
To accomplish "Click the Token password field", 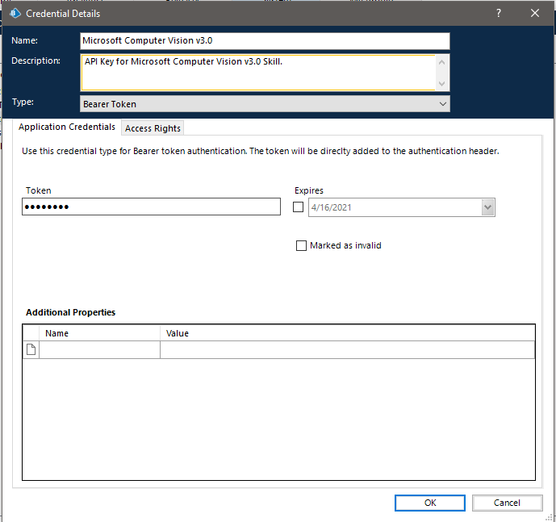I will click(x=151, y=207).
